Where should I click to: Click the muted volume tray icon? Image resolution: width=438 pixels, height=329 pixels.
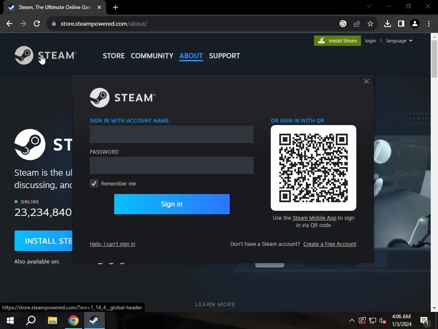(x=383, y=320)
